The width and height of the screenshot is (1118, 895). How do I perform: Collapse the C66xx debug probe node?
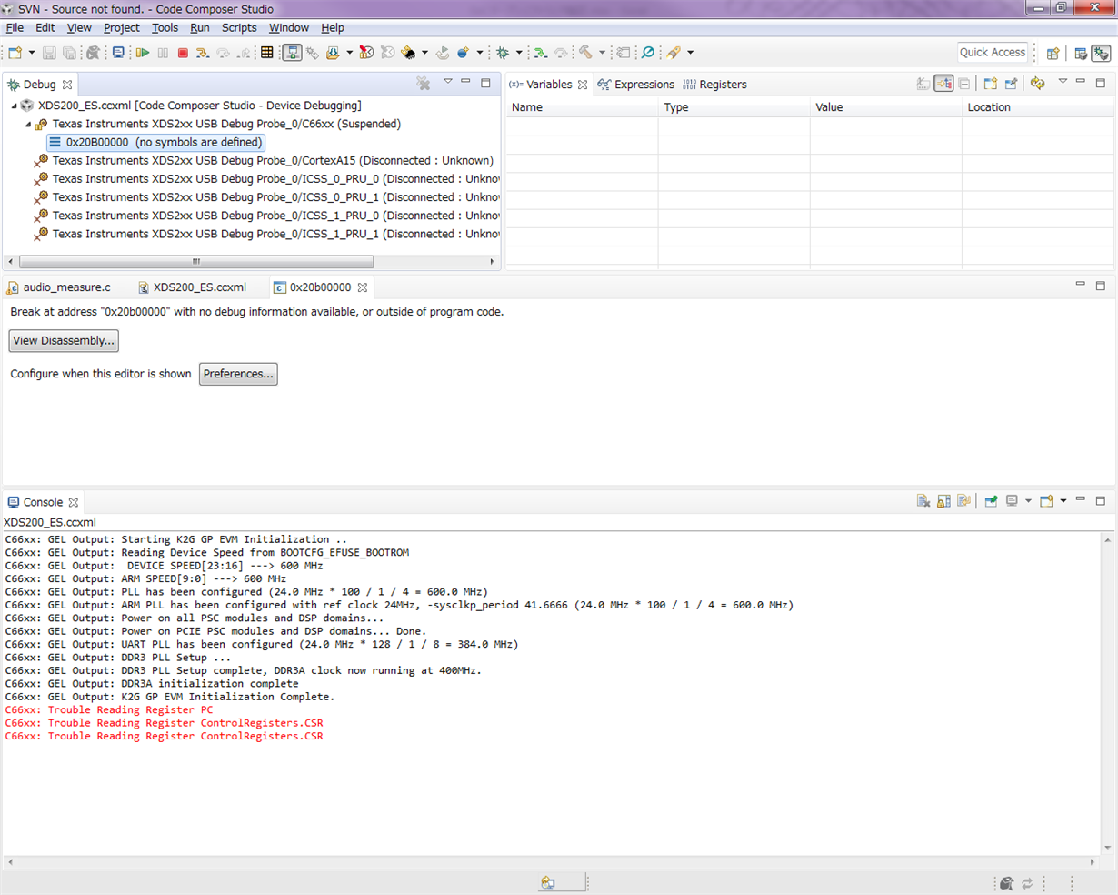[x=28, y=124]
